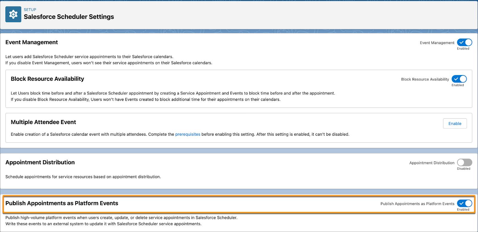Disable the Block Resource Availability toggle
This screenshot has width=478, height=232.
tap(459, 79)
